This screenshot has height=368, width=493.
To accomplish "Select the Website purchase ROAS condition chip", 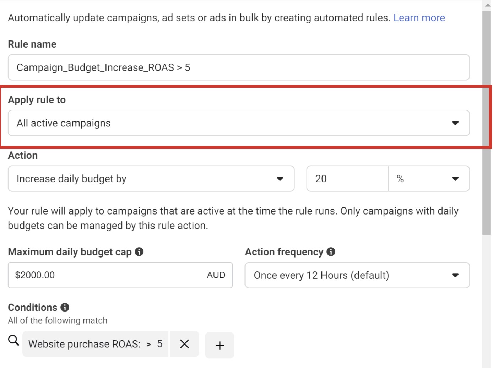I will coord(95,344).
